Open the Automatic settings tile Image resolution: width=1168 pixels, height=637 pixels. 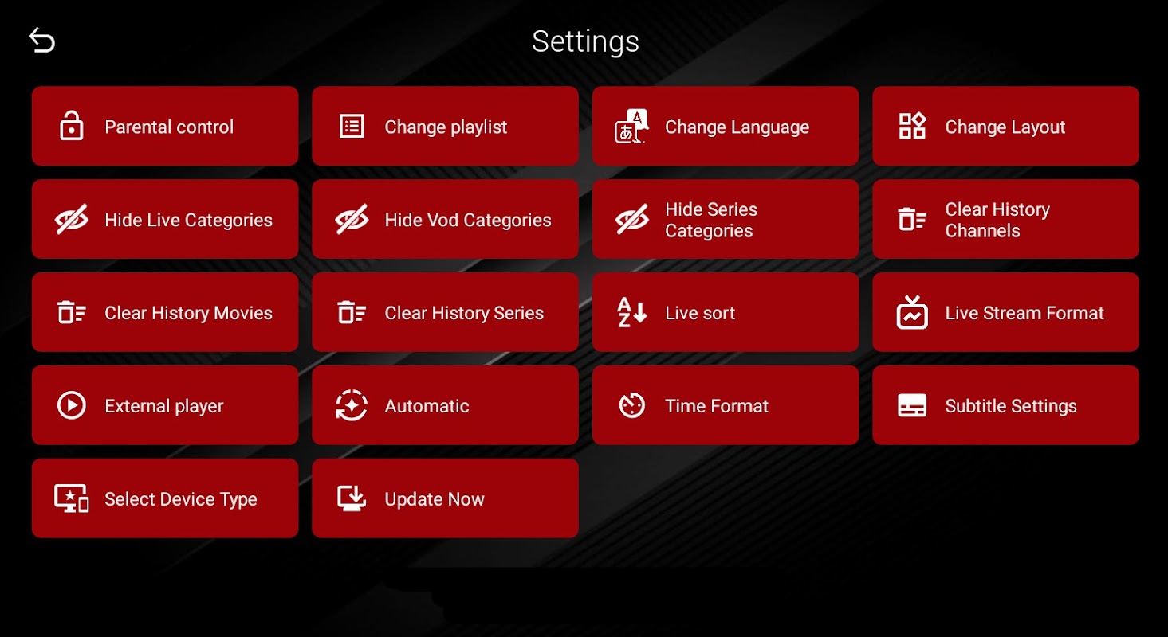point(445,405)
